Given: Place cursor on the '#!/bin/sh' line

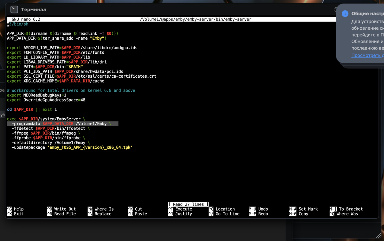Looking at the screenshot, I should (x=18, y=24).
